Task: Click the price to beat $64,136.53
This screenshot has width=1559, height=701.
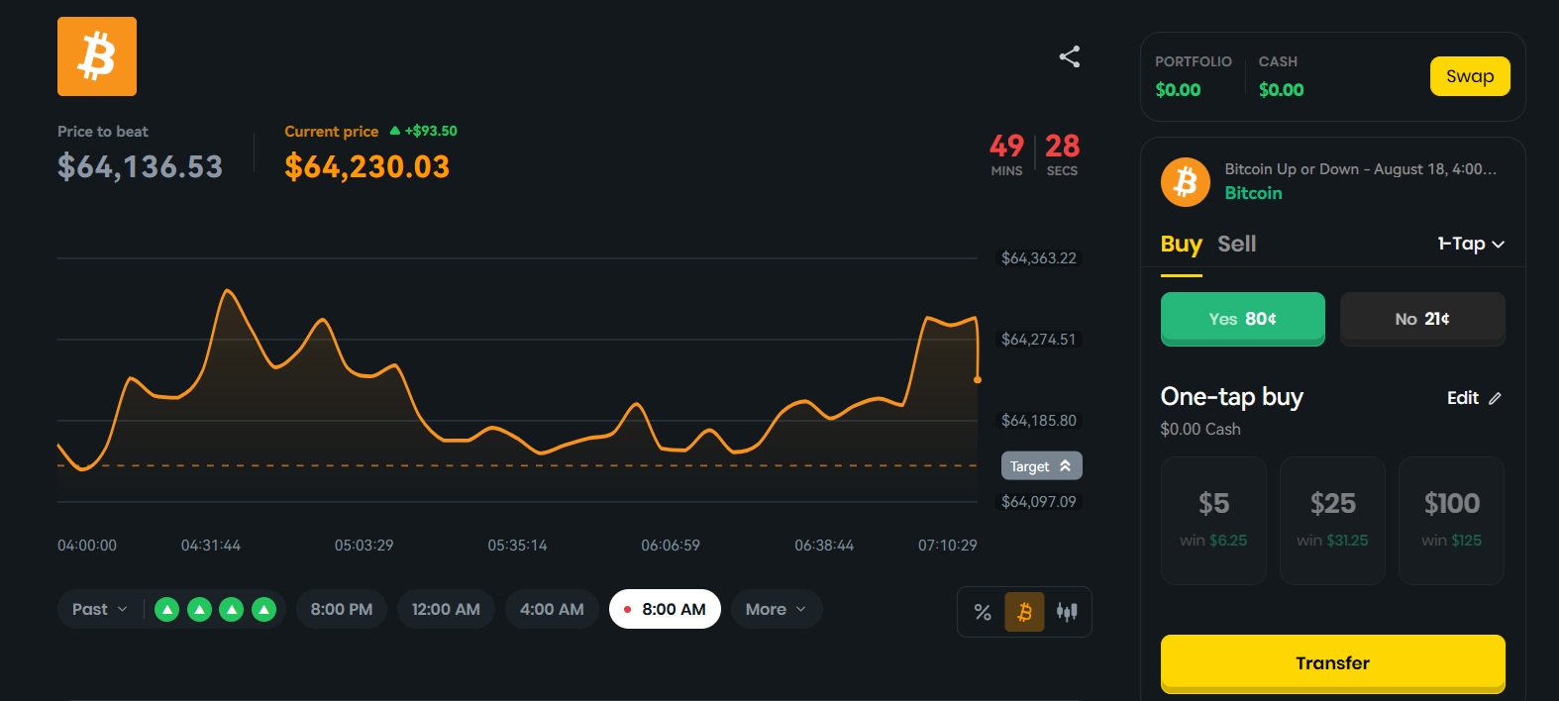Action: (x=140, y=166)
